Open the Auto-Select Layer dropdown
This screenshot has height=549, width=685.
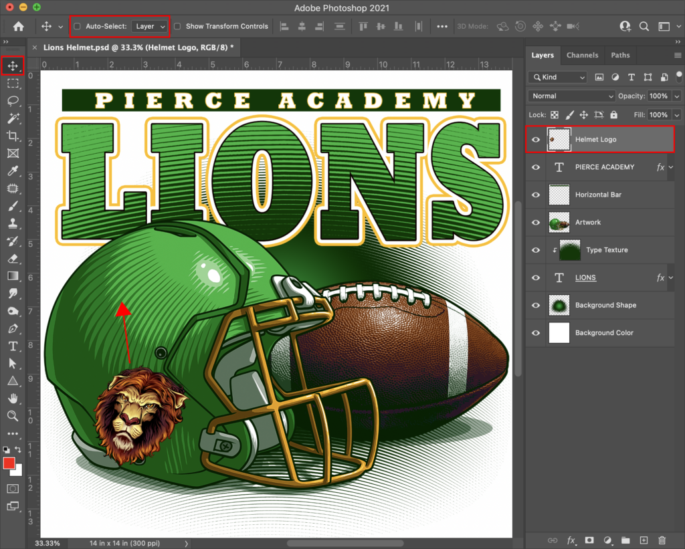[150, 26]
